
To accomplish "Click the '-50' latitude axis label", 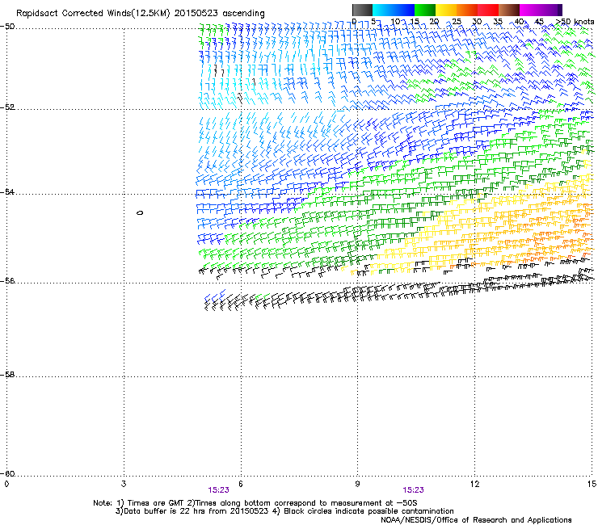I will click(x=7, y=27).
